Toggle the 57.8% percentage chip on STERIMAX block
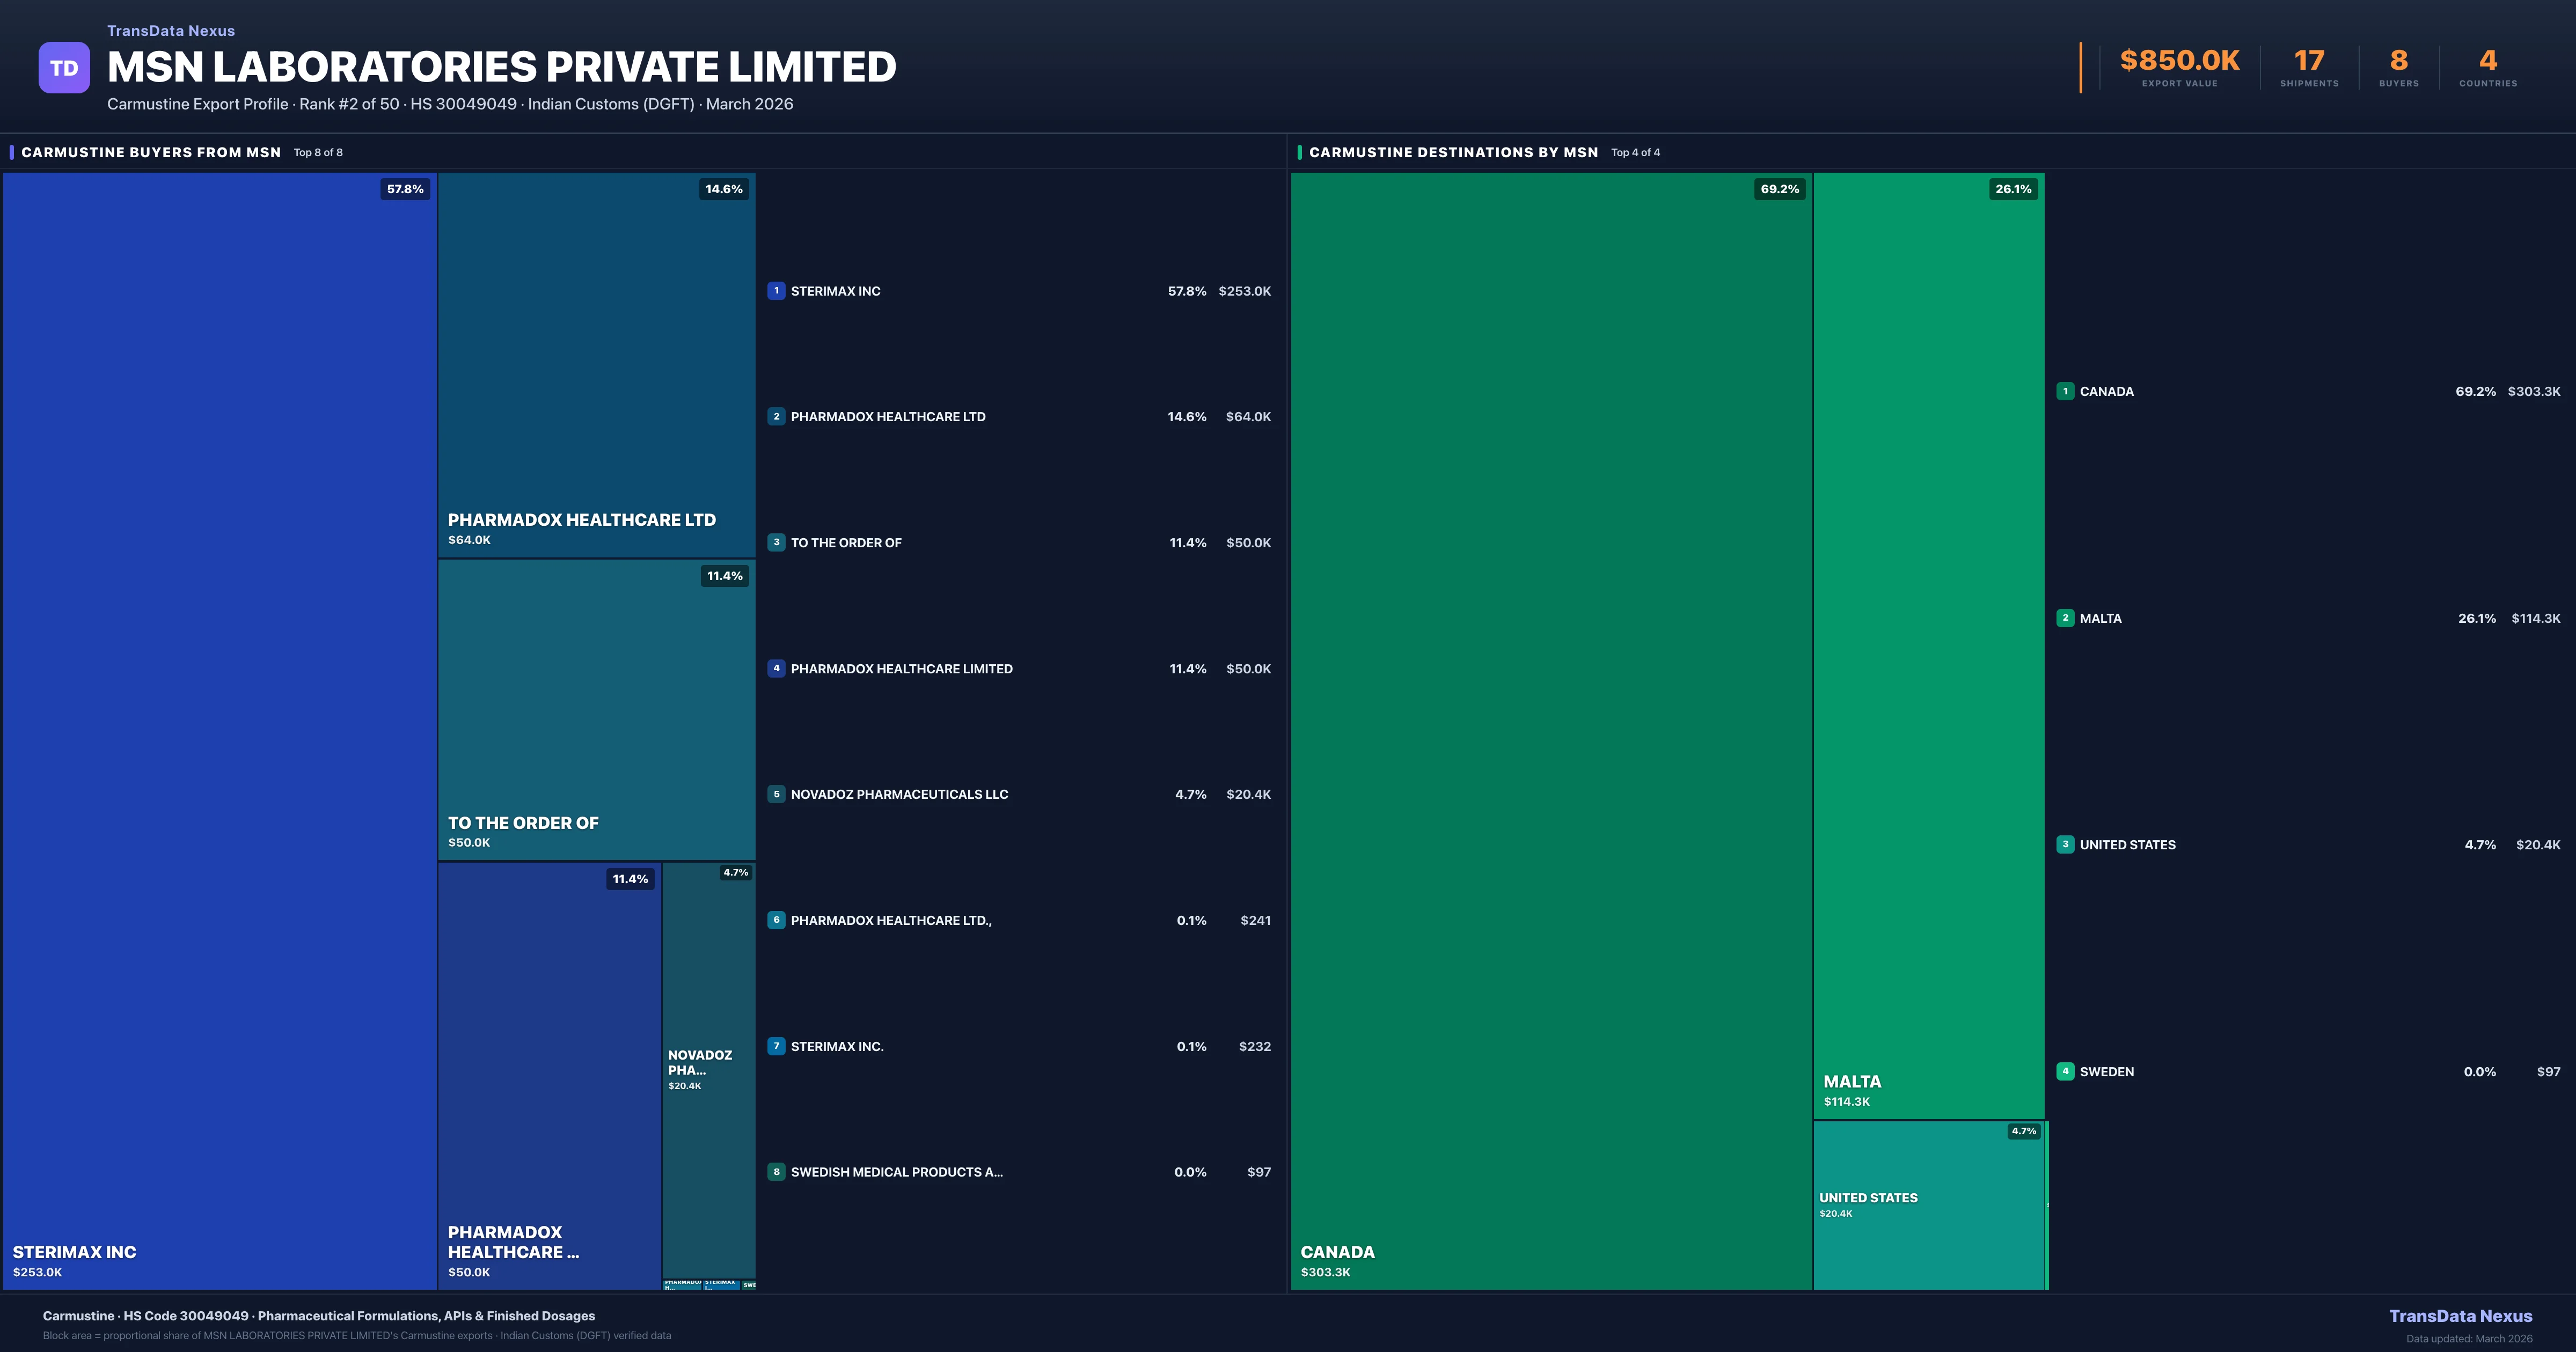This screenshot has width=2576, height=1352. [x=404, y=188]
